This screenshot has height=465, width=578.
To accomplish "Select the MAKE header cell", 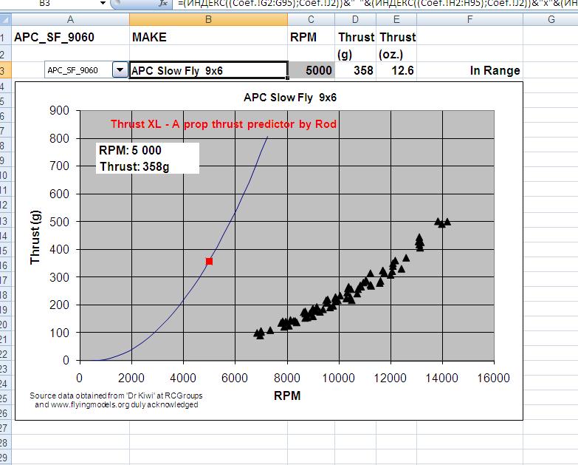I will 208,37.
